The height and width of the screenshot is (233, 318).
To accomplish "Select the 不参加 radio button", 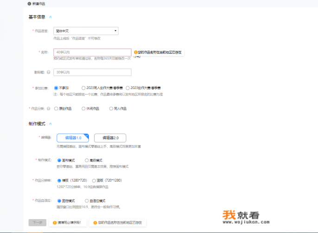I will (56, 88).
